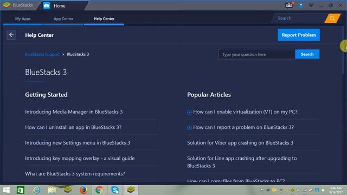
Task: Open 'How can I enable virtualization (VT)' article
Action: [245, 112]
